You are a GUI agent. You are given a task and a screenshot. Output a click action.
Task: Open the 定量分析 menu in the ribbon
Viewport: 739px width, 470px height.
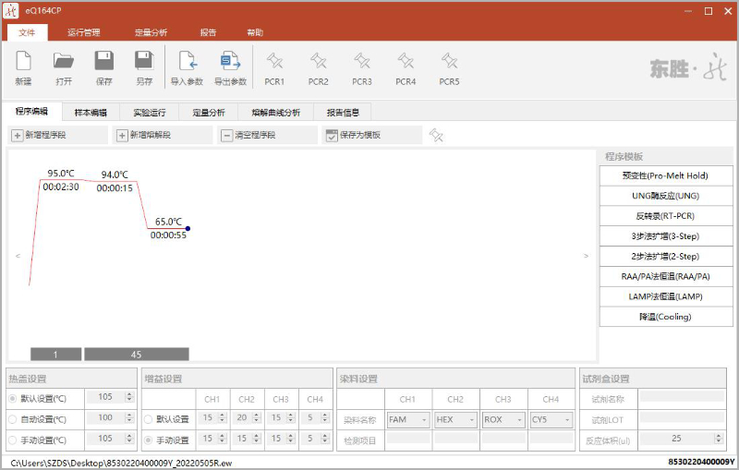[x=151, y=32]
